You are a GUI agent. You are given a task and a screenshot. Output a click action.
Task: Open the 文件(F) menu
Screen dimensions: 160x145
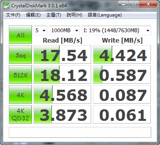(13, 15)
